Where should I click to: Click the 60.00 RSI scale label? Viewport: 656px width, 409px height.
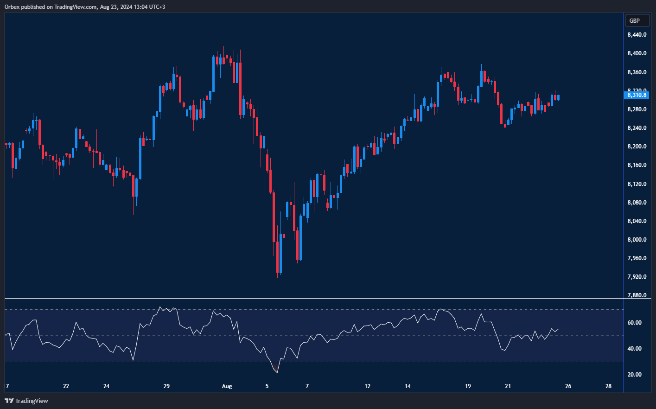[634, 323]
